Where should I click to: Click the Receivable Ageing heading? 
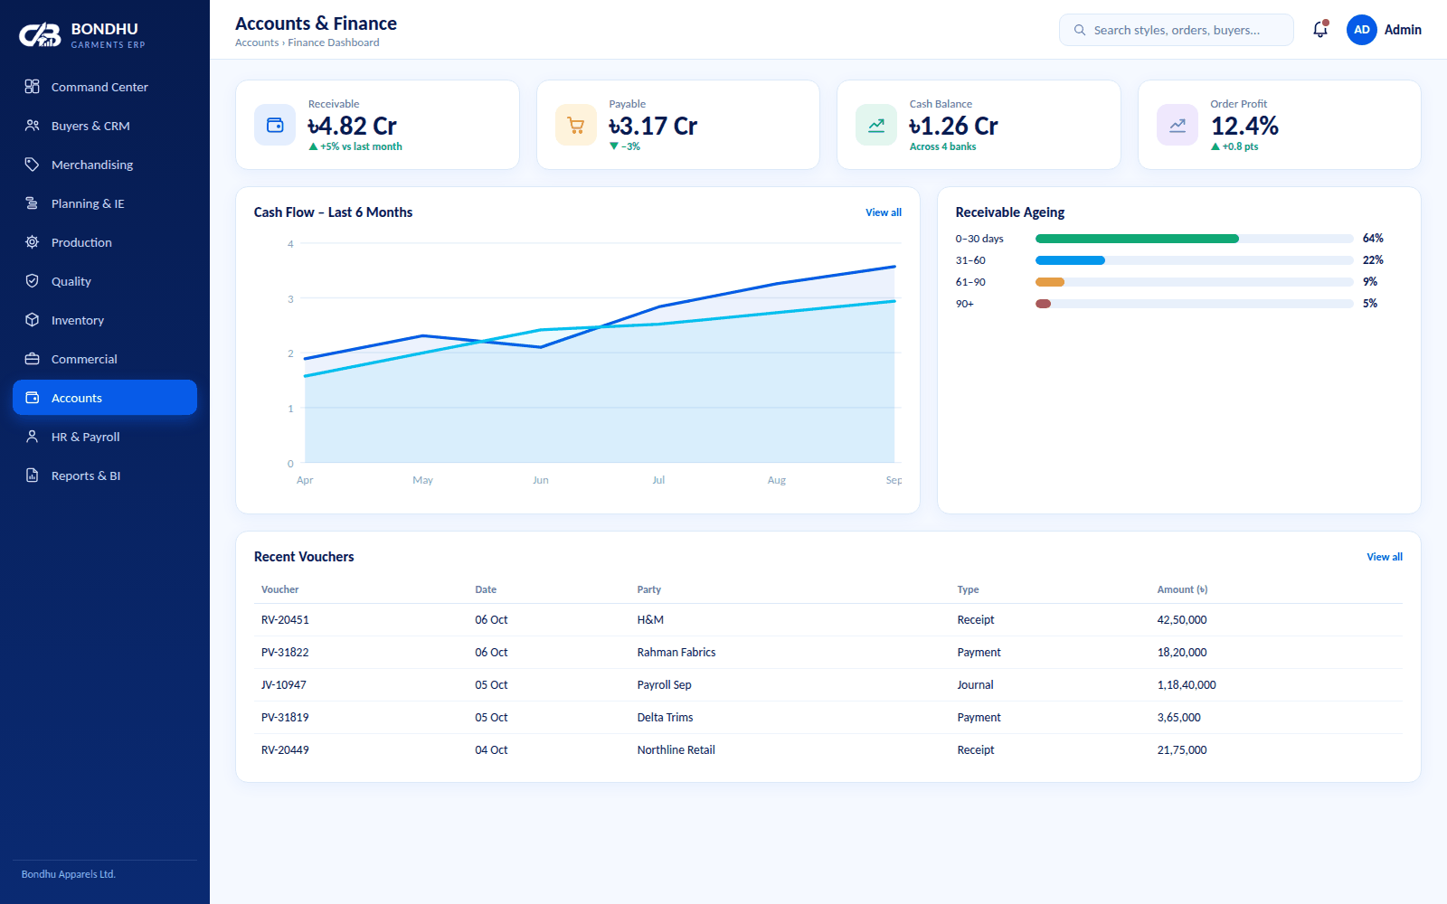[1010, 212]
